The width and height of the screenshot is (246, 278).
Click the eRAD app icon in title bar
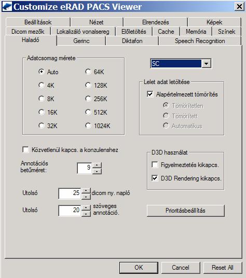click(x=7, y=6)
